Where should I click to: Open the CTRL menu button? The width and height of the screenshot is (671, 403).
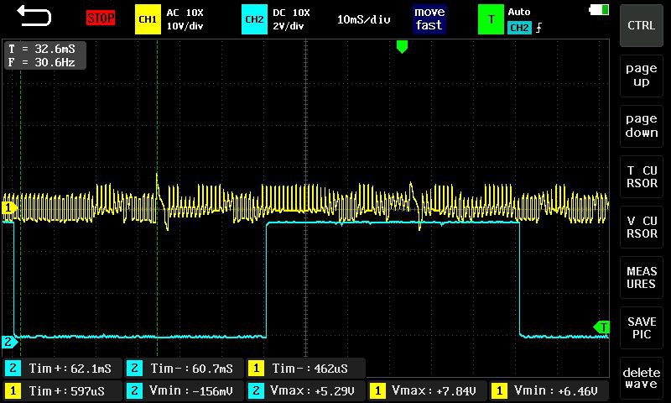[x=641, y=26]
